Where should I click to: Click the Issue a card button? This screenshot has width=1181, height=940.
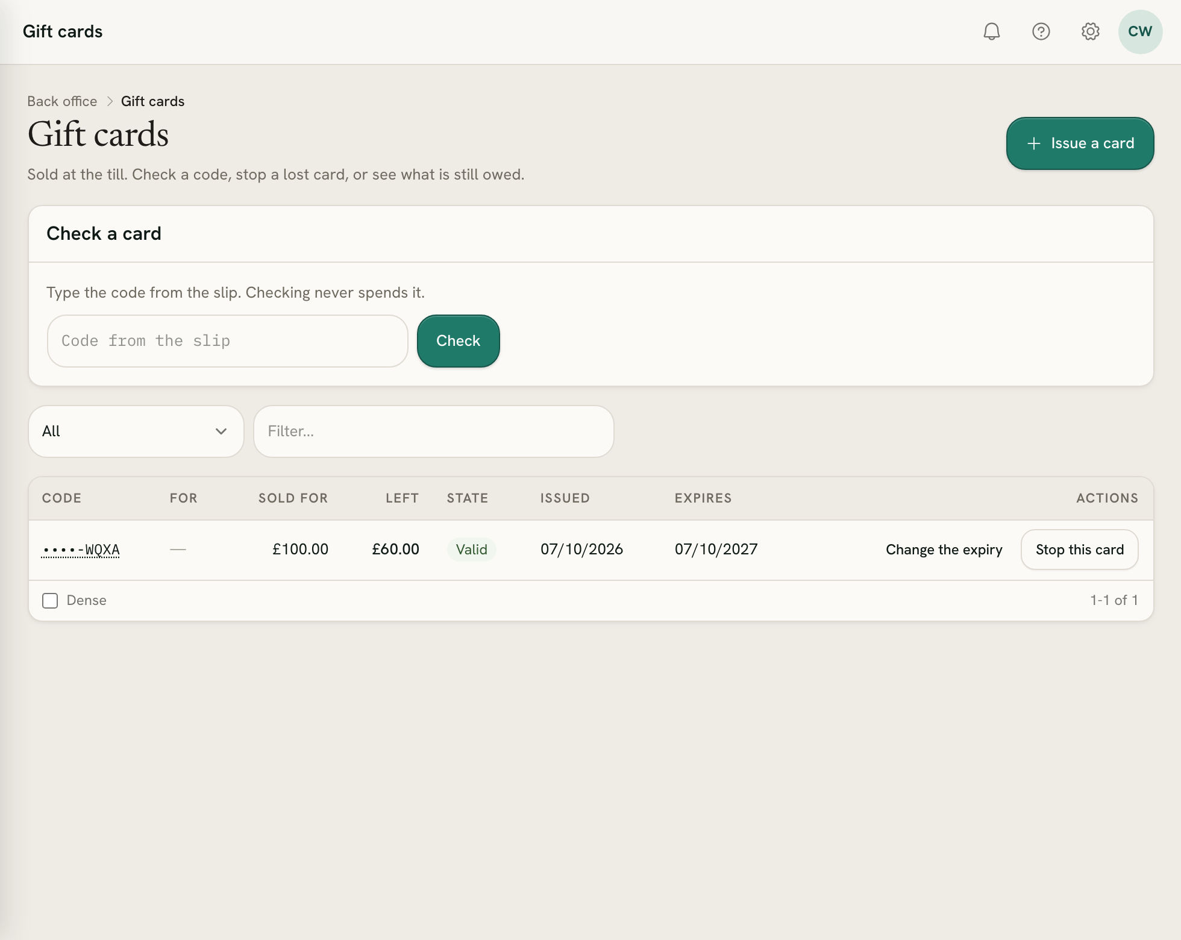[1080, 143]
